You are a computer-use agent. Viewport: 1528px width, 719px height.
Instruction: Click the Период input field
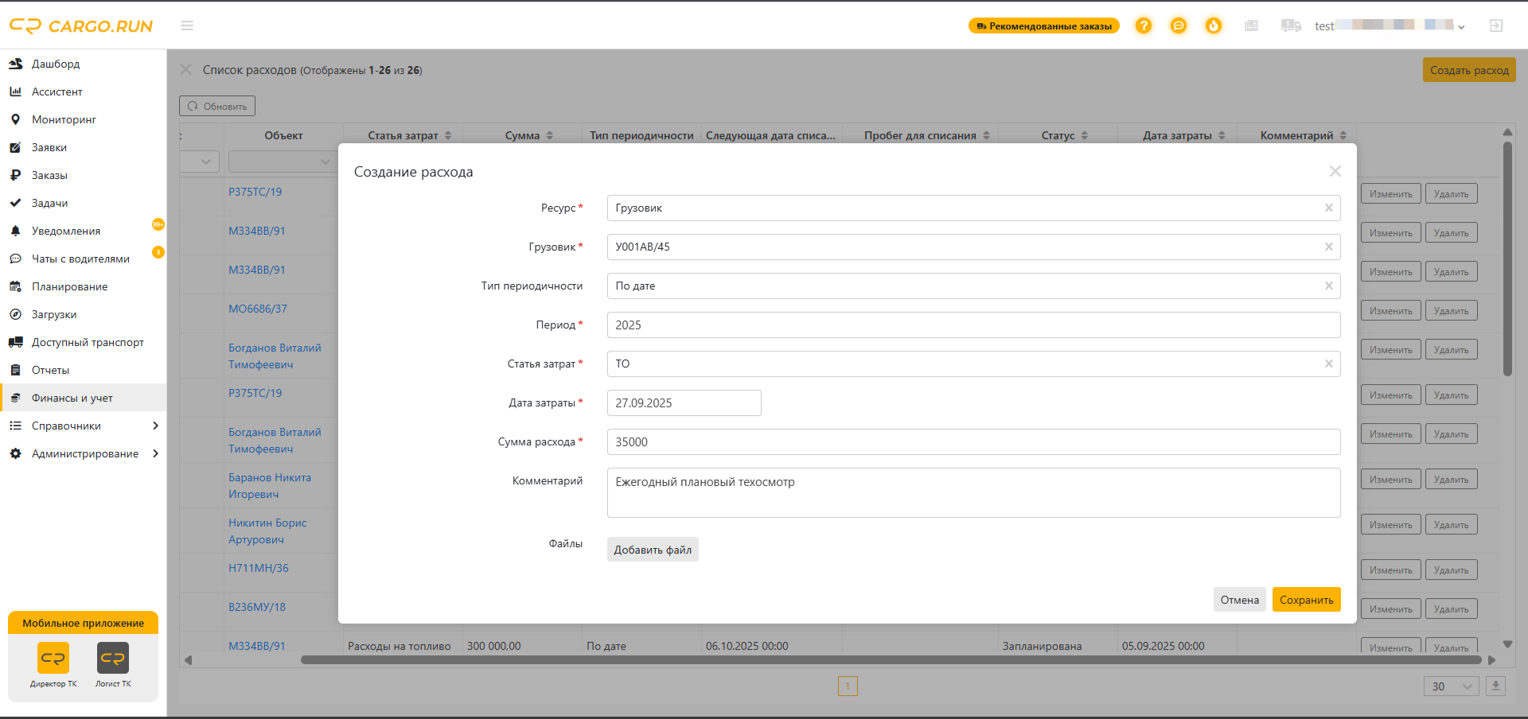(x=973, y=325)
